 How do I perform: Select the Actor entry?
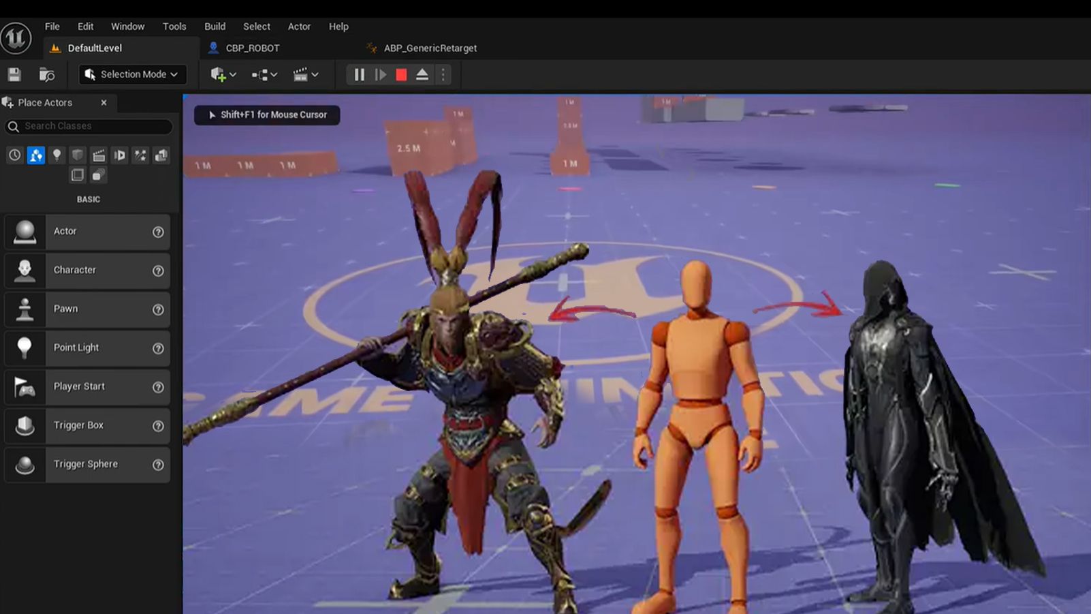(x=87, y=232)
